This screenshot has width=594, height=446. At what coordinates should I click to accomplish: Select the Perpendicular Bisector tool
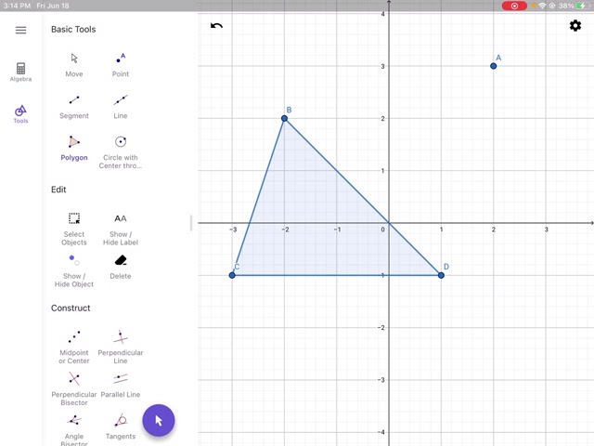74,389
